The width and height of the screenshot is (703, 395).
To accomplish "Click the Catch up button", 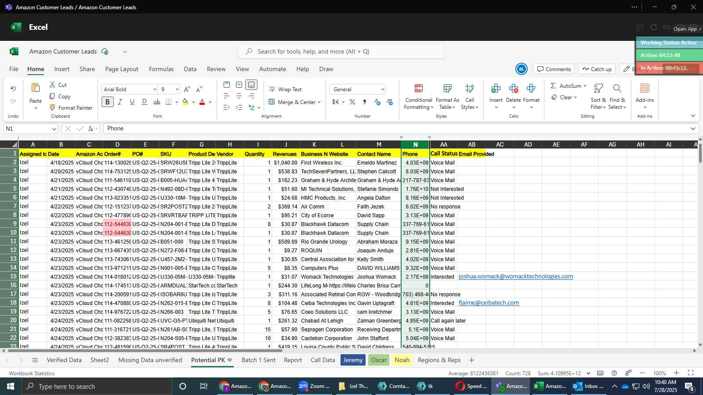I will click(x=597, y=69).
